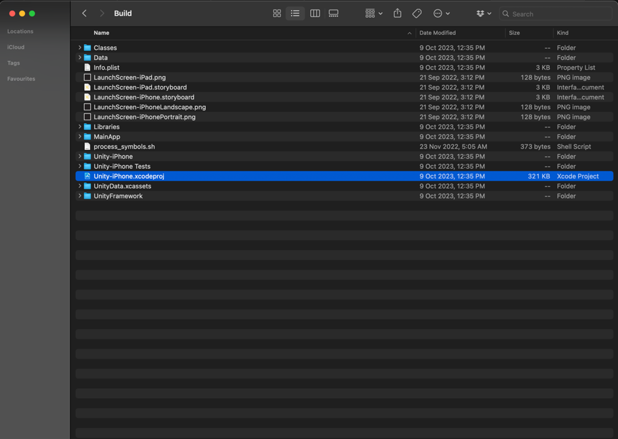Click the iCloud section in the sidebar

[16, 47]
